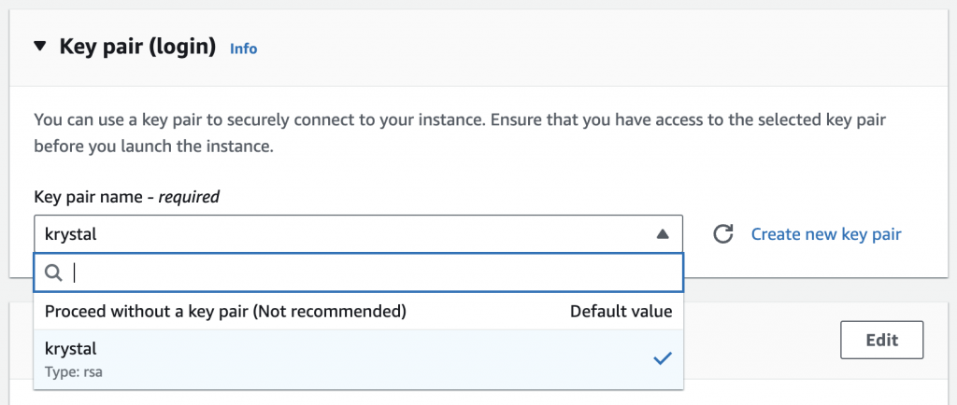The height and width of the screenshot is (405, 957).
Task: Collapse the Key pair (login) section triangle
Action: tap(38, 46)
